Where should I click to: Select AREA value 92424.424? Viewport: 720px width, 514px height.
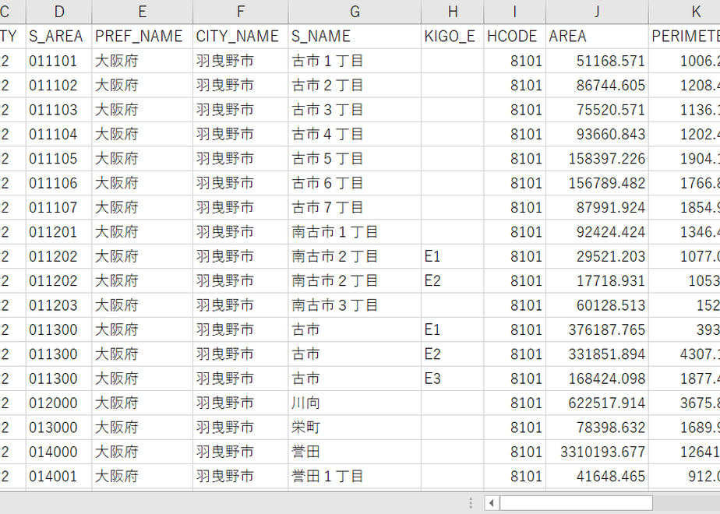click(597, 232)
